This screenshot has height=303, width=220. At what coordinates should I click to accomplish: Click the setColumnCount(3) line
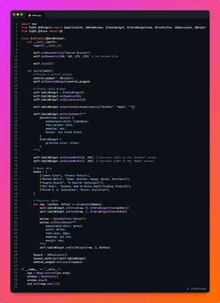(59, 100)
